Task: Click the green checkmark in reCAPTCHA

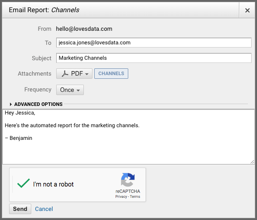Action: pyautogui.click(x=24, y=183)
